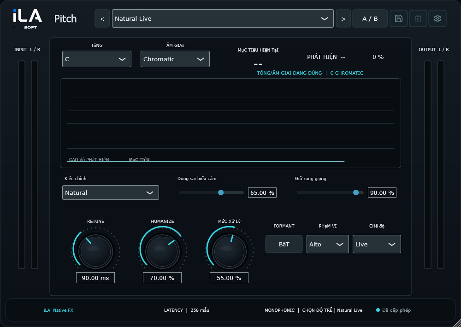The image size is (461, 327).
Task: Click the Mức xử lý knob
Action: [x=229, y=251]
